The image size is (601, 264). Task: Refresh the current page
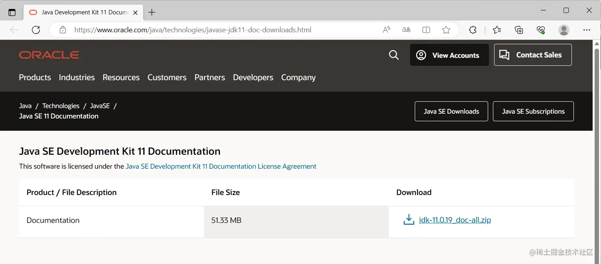(36, 30)
